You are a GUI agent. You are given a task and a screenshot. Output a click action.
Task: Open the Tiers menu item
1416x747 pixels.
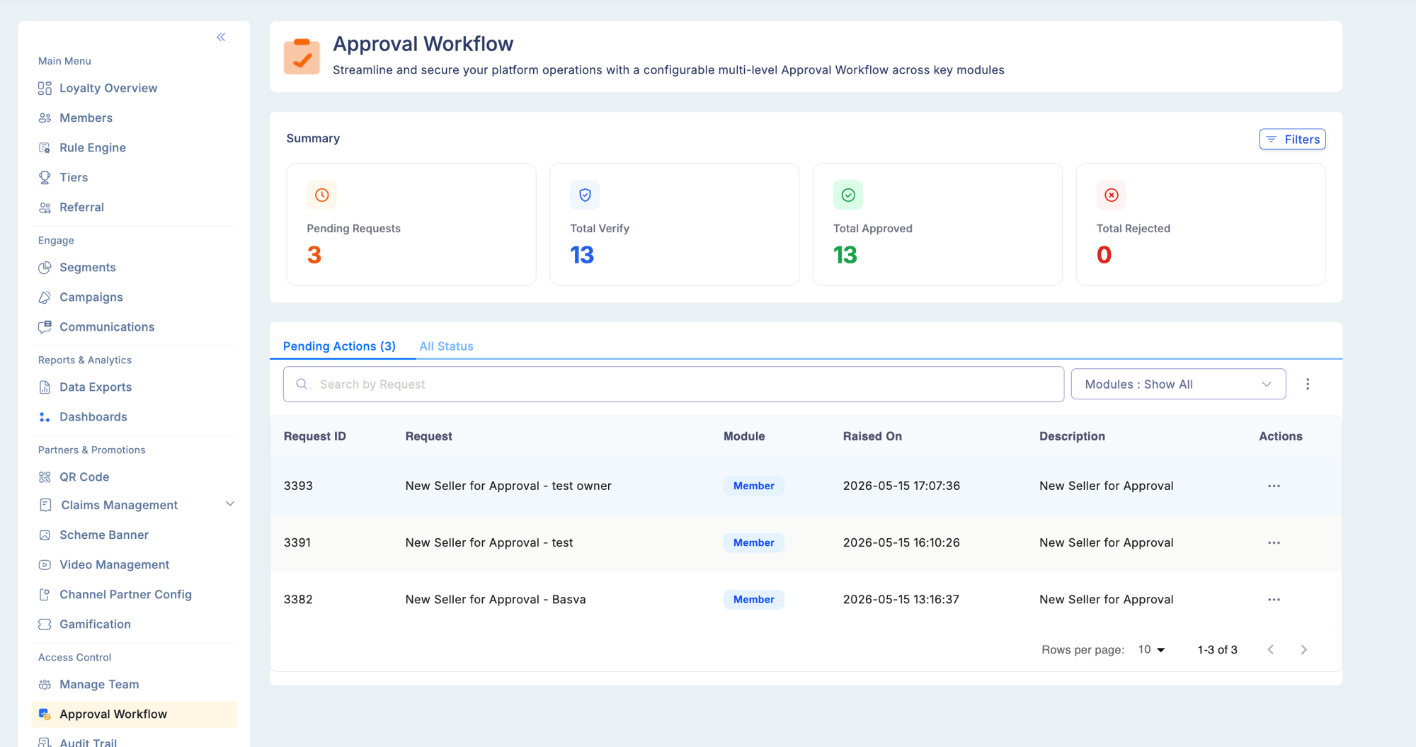point(74,178)
